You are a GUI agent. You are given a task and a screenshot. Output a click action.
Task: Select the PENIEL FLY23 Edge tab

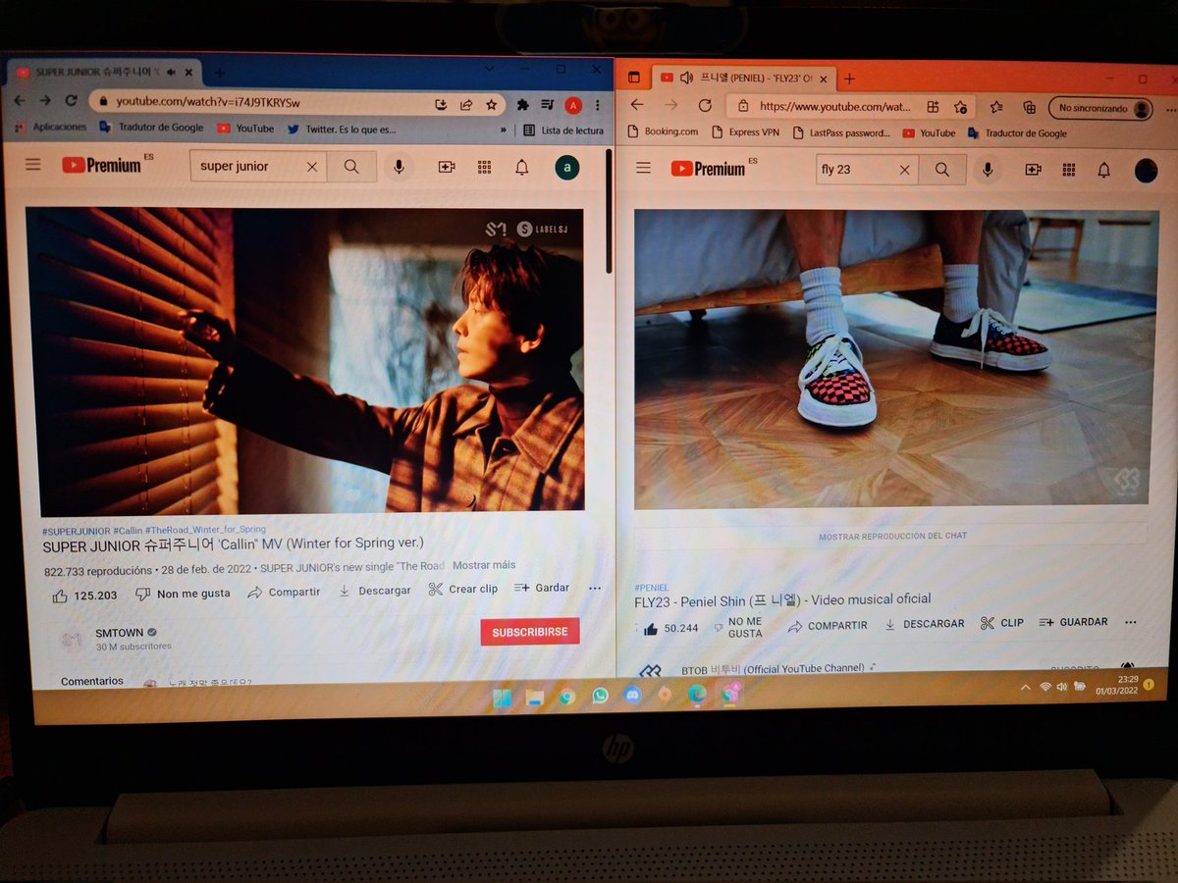coord(743,78)
